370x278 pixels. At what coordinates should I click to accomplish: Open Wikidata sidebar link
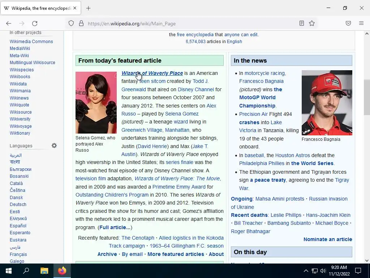pos(18,84)
